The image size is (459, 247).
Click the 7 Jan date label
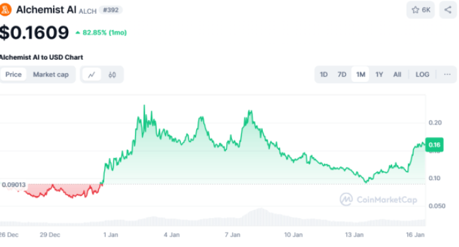pos(232,235)
